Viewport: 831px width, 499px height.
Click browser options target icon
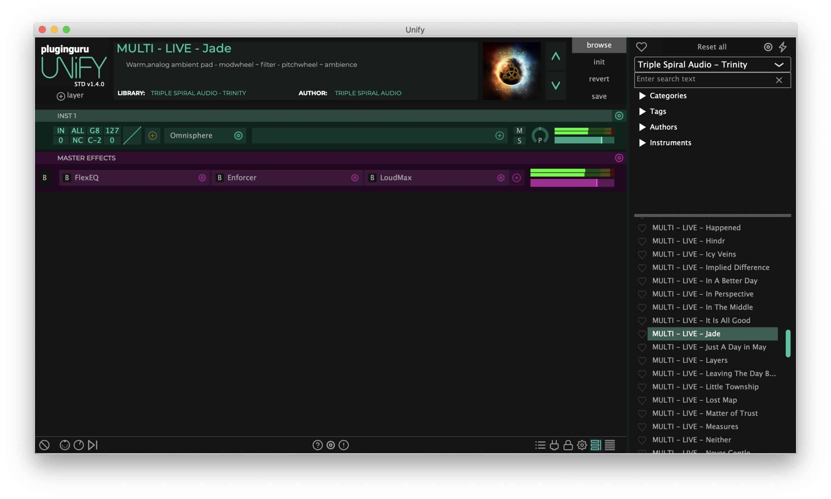coord(768,47)
